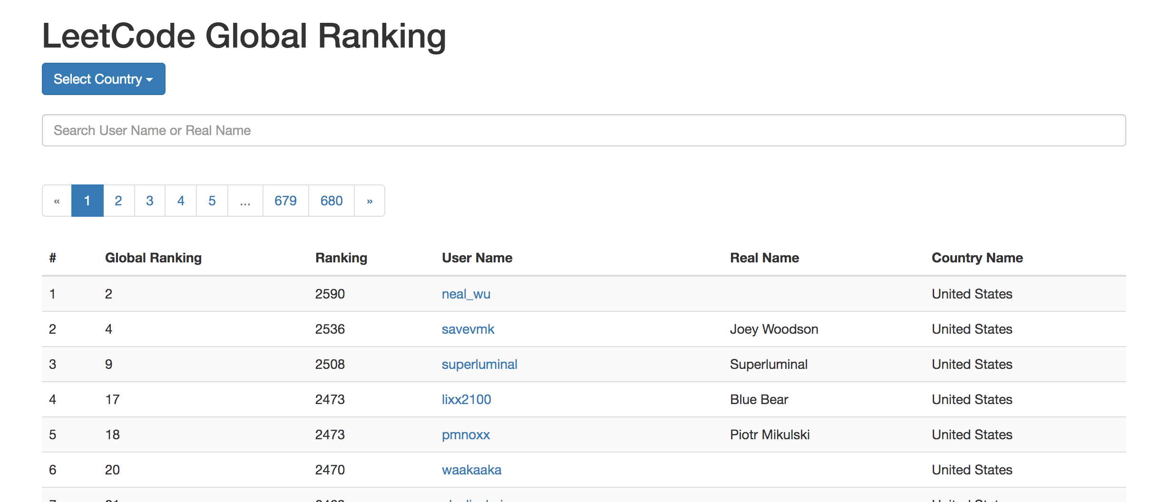This screenshot has width=1151, height=502.
Task: Click the User Name column header
Action: pyautogui.click(x=477, y=258)
